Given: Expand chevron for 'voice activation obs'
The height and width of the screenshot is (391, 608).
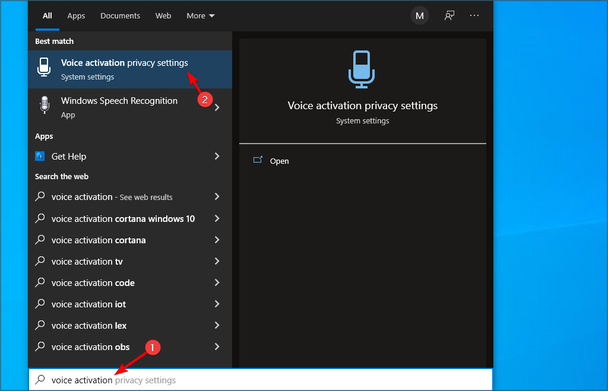Looking at the screenshot, I should (217, 347).
